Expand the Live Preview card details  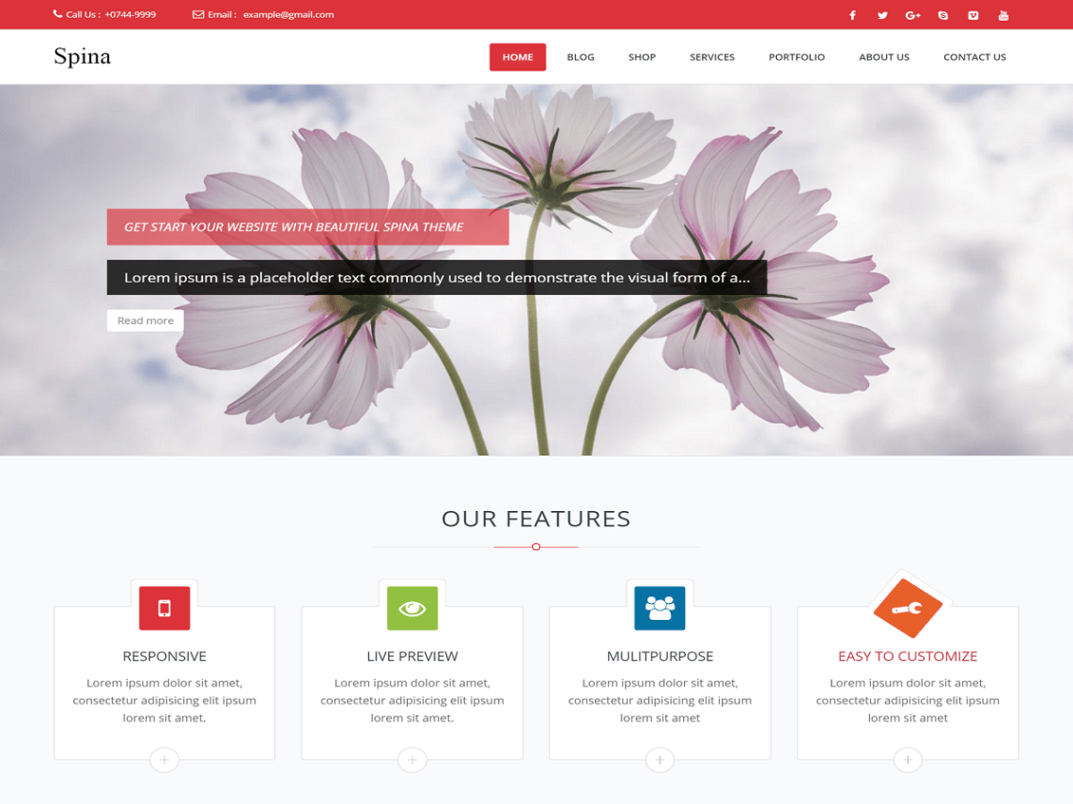(x=412, y=760)
